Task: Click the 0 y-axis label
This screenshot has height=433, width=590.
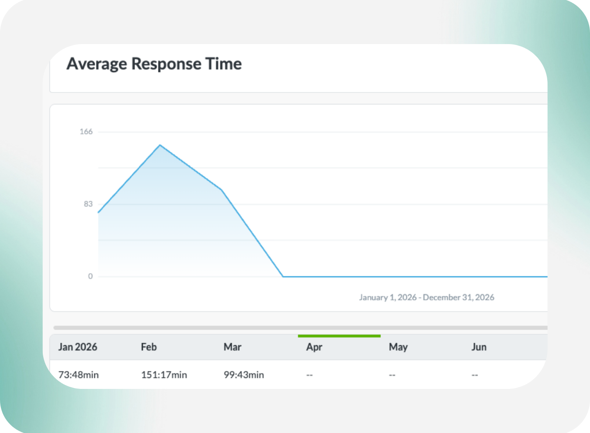Action: pyautogui.click(x=90, y=276)
